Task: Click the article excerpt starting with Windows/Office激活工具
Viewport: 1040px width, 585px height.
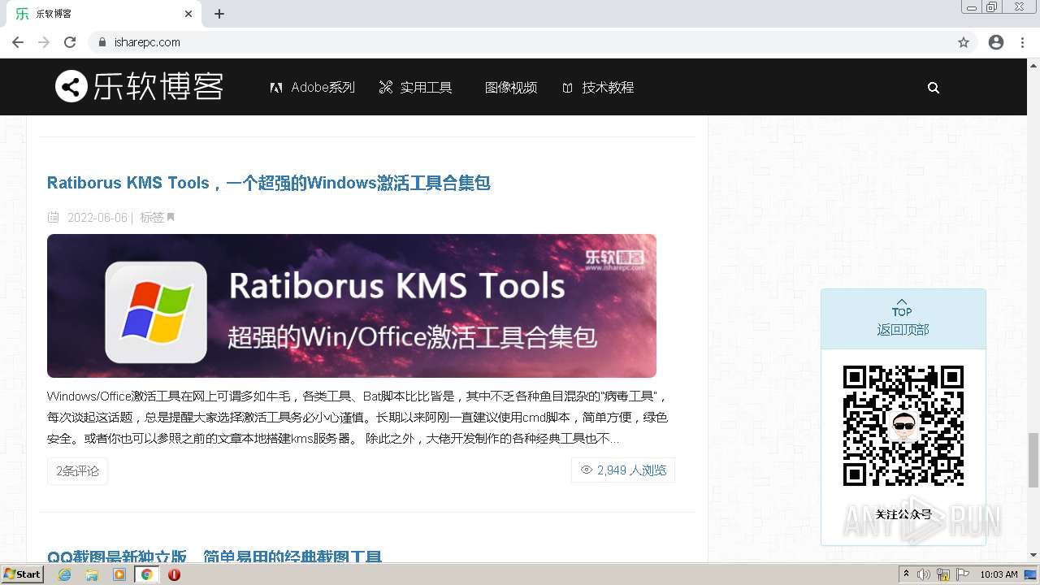Action: 357,418
